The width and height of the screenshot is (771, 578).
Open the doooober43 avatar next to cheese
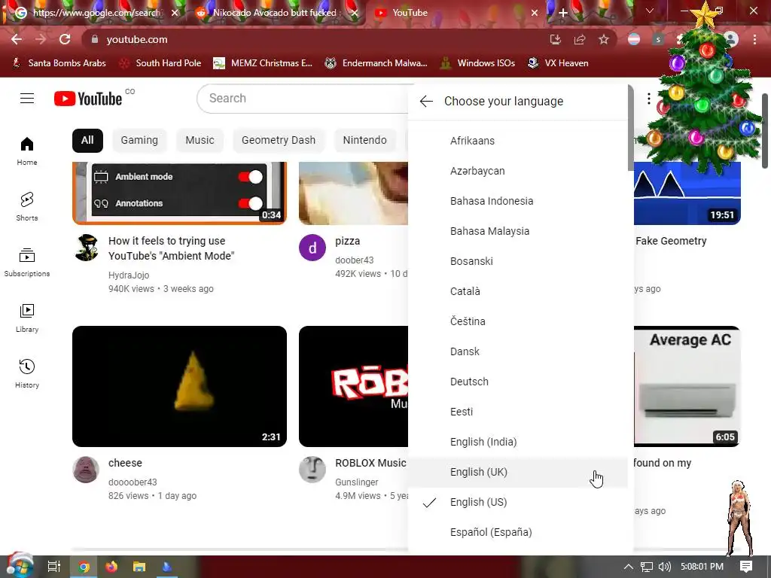coord(86,470)
